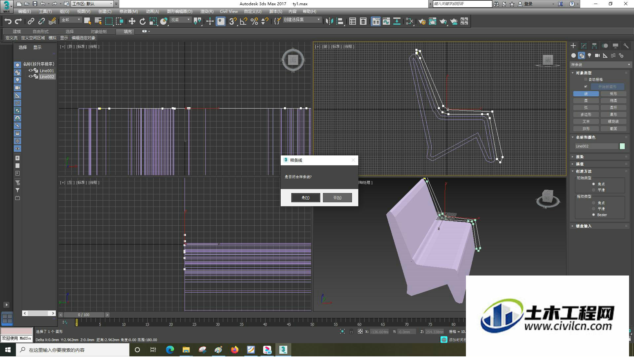
Task: Toggle Angle Snap in the main toolbar
Action: click(244, 21)
